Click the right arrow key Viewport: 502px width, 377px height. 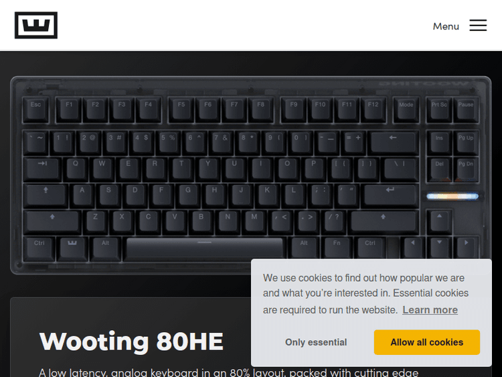(466, 248)
